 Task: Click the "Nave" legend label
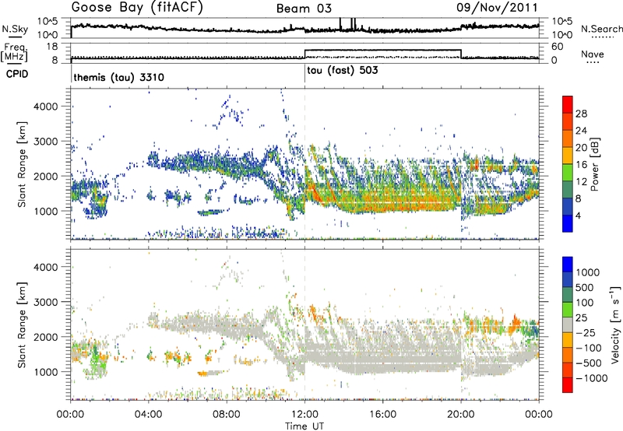(x=593, y=54)
